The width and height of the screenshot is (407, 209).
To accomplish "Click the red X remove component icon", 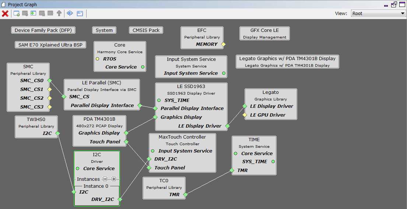I will coord(5,14).
